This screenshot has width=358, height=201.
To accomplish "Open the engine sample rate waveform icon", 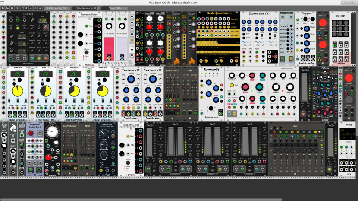I will [x=31, y=8].
